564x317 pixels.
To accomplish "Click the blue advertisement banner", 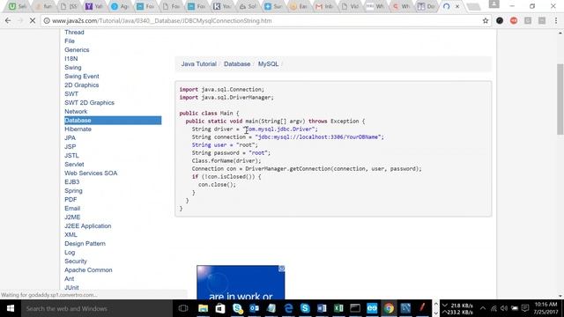I will click(x=241, y=283).
